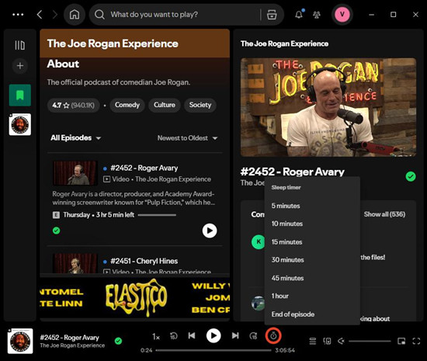
Task: Click the Roger Avary episode thumbnail
Action: (75, 173)
